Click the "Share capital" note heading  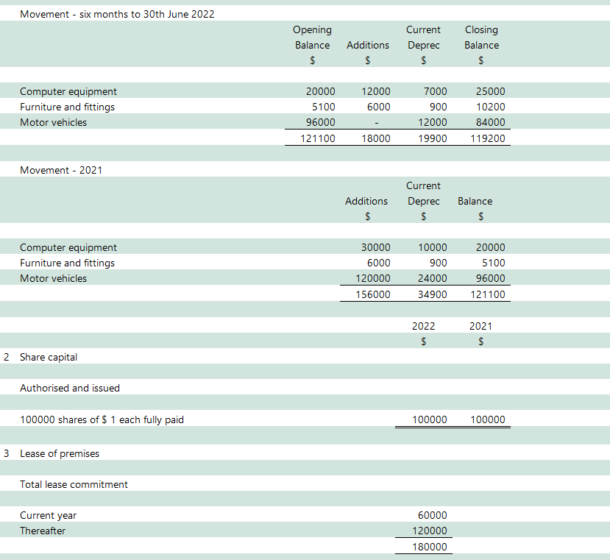[48, 357]
